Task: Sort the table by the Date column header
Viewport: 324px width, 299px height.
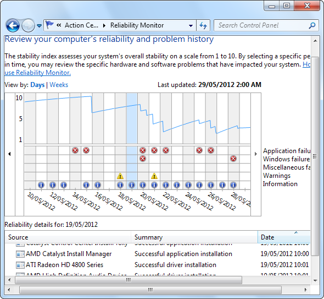Action: 284,237
